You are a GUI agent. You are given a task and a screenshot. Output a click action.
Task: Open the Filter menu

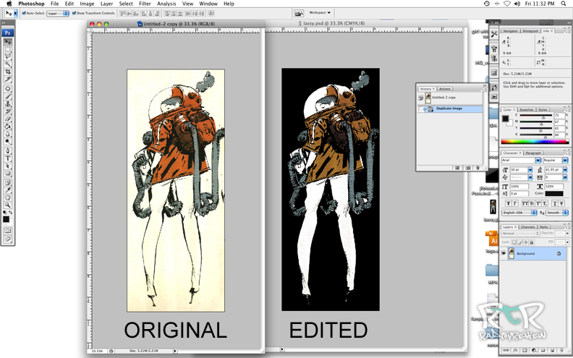point(145,4)
